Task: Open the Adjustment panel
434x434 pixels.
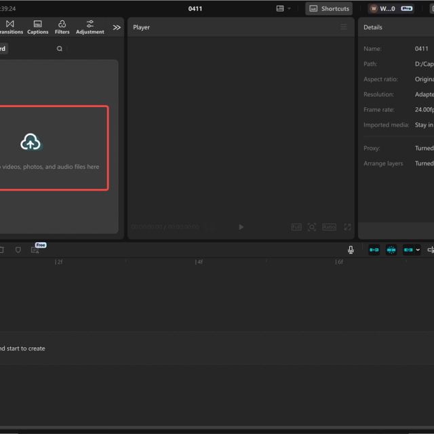Action: click(x=90, y=27)
